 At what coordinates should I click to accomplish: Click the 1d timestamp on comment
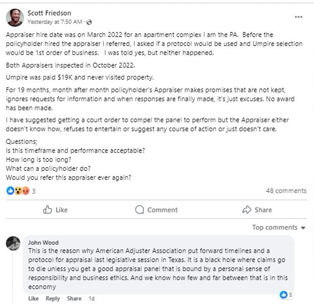[92, 298]
